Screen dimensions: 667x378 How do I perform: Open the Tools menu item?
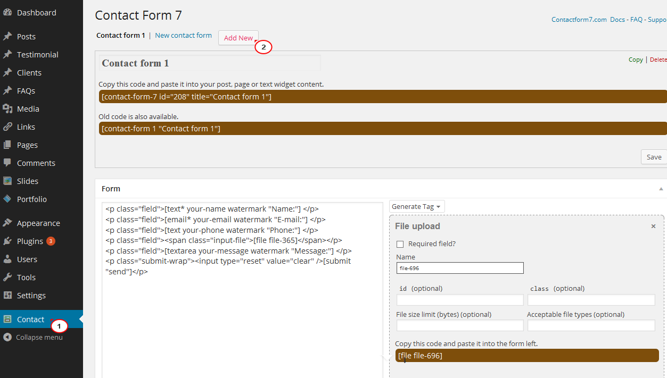click(x=26, y=278)
